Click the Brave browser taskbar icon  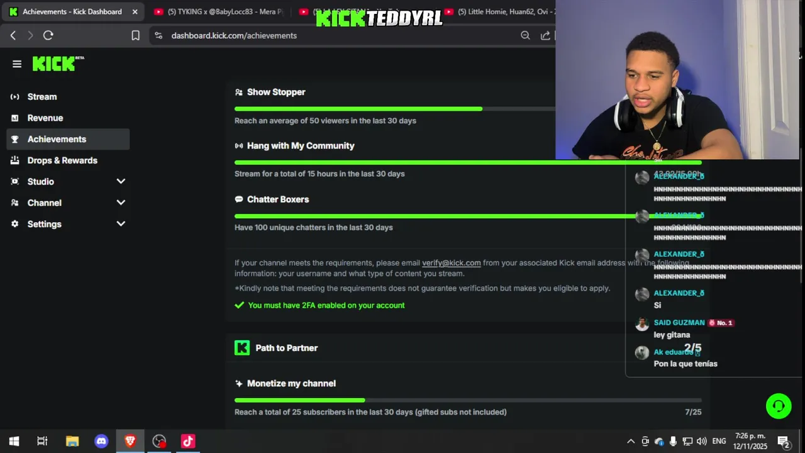click(130, 441)
